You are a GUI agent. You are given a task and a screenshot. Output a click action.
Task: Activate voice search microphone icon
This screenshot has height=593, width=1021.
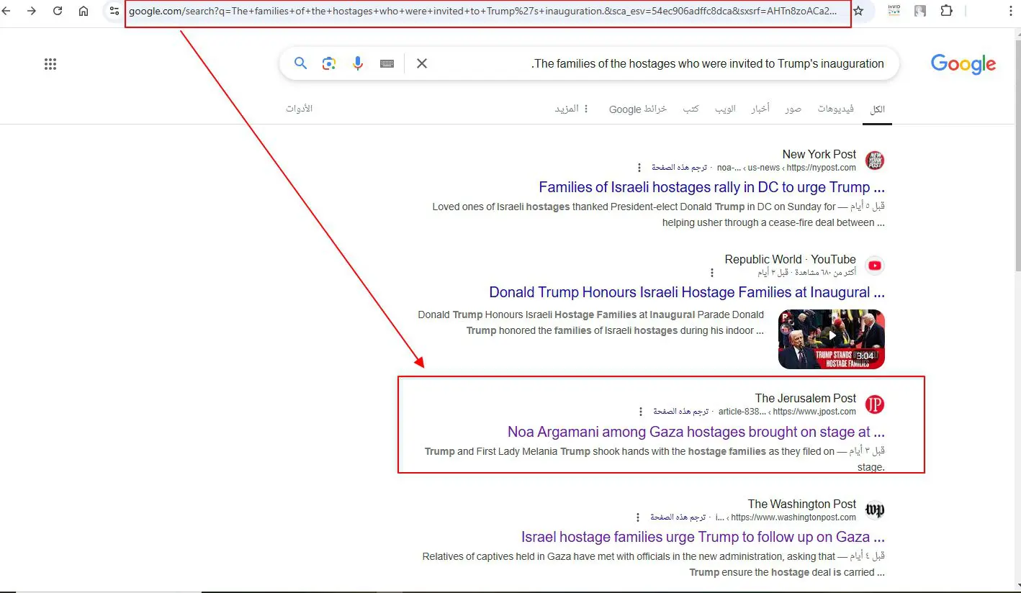(x=358, y=63)
